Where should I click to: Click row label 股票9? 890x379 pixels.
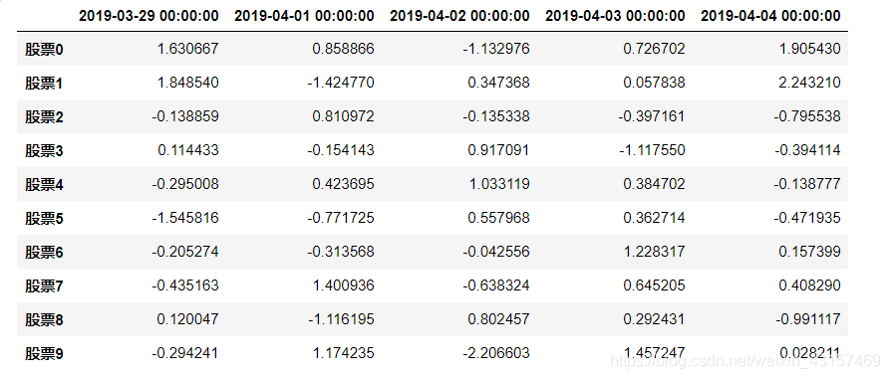coord(44,354)
